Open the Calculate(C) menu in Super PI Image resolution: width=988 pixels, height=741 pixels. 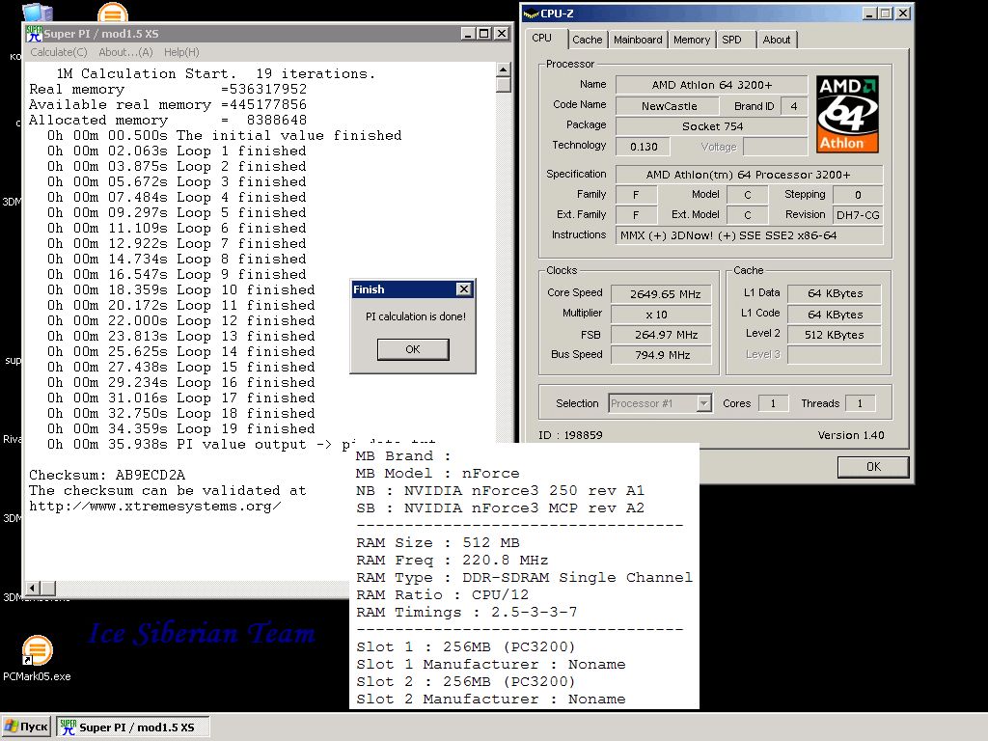[59, 52]
